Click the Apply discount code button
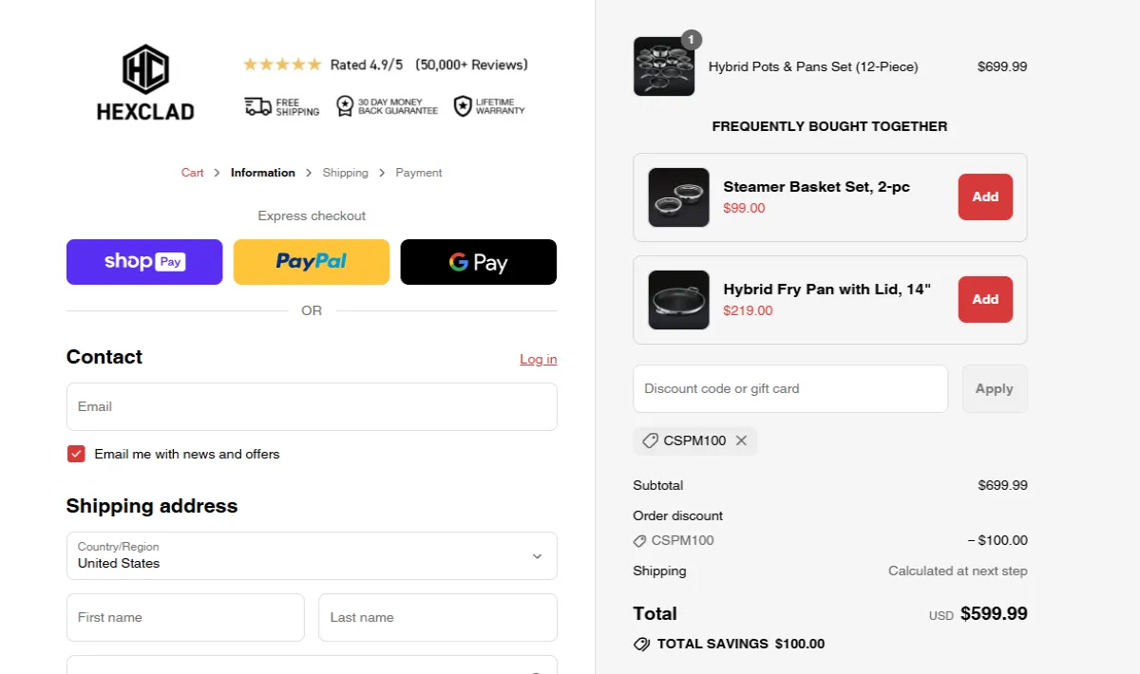The height and width of the screenshot is (674, 1140). 994,388
